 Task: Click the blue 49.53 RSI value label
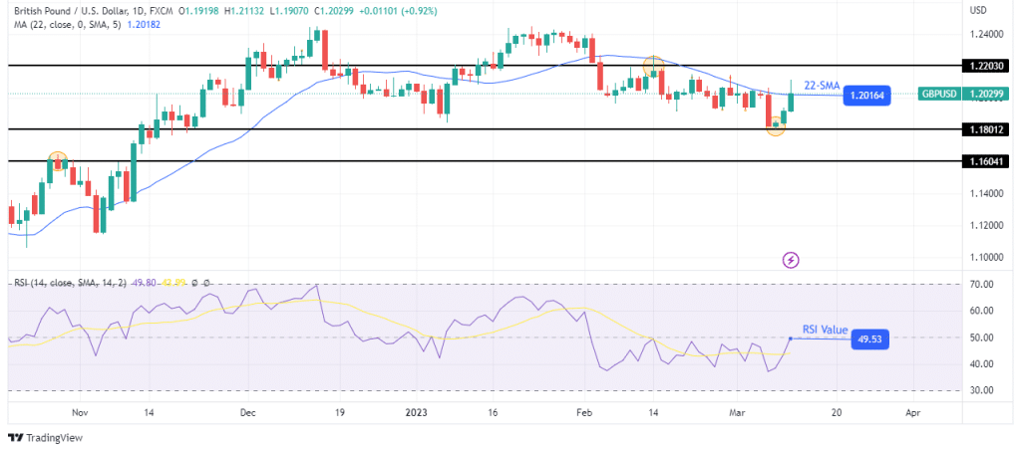click(x=869, y=339)
